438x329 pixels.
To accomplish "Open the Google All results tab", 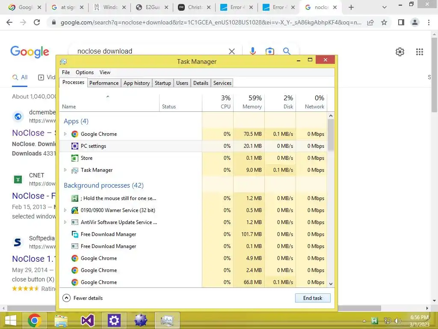I will click(x=20, y=78).
